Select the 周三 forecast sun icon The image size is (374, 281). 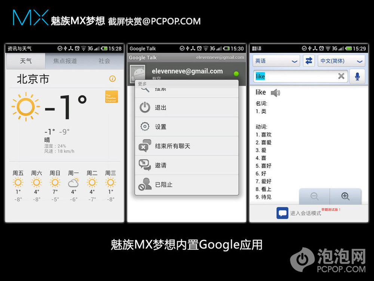110,182
